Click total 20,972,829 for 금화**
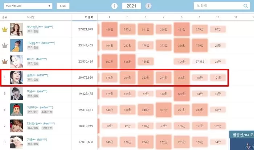Screen dimensions: 254x150 86,78
